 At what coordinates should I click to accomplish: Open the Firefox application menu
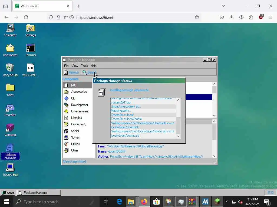[271, 17]
